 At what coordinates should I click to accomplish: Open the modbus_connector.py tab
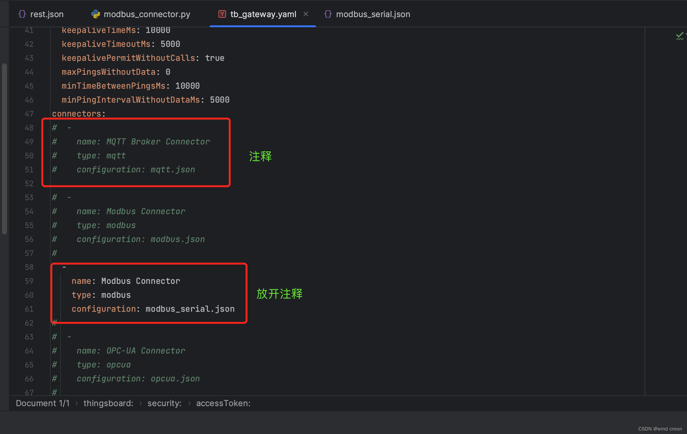pyautogui.click(x=141, y=14)
